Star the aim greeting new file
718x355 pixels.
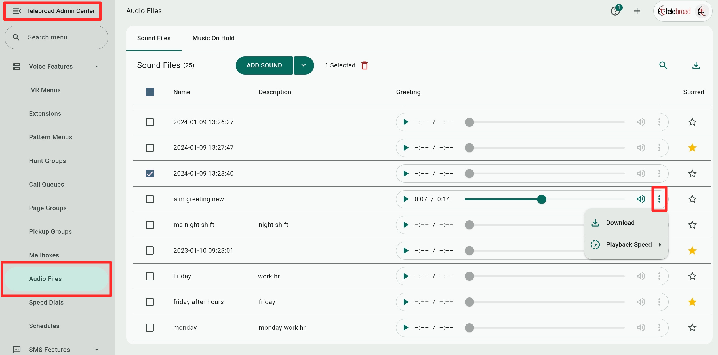pyautogui.click(x=692, y=199)
